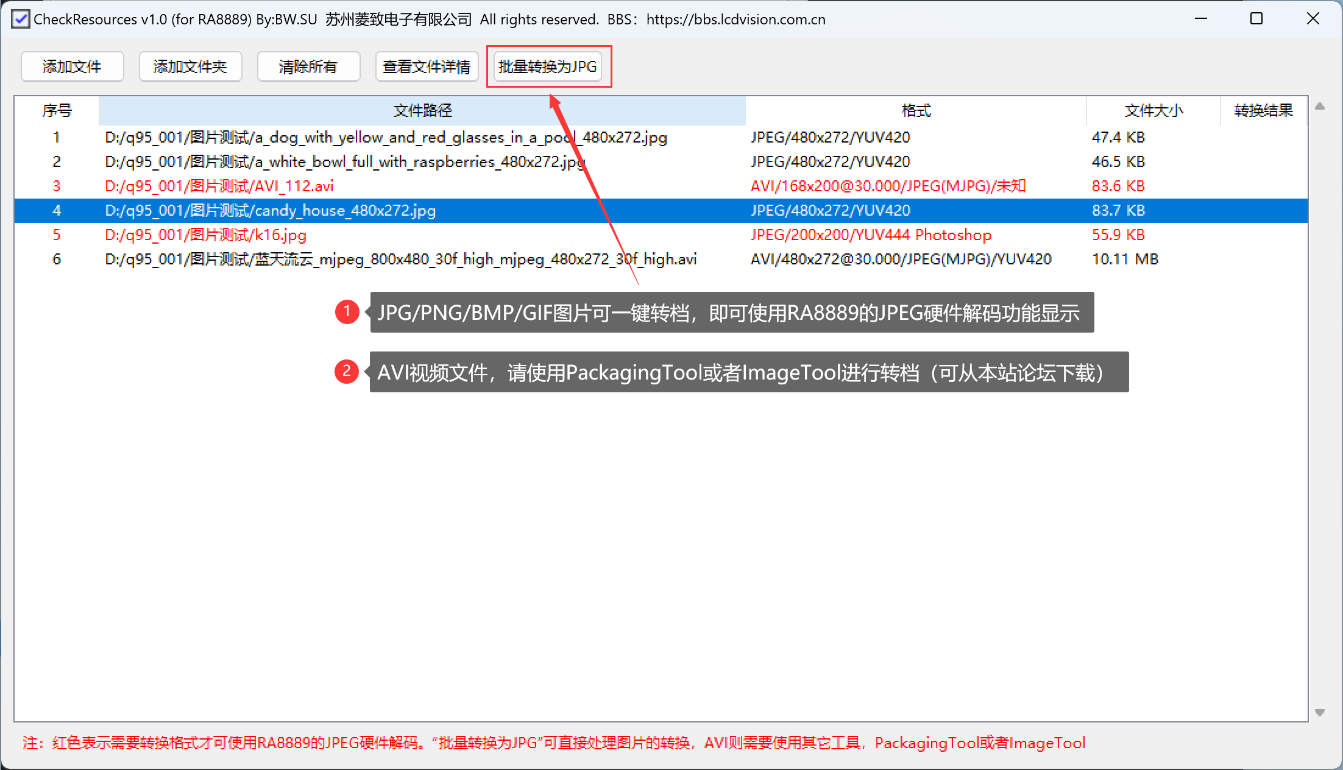Click the CheckResources app icon in title bar
The width and height of the screenshot is (1343, 770).
[x=20, y=19]
